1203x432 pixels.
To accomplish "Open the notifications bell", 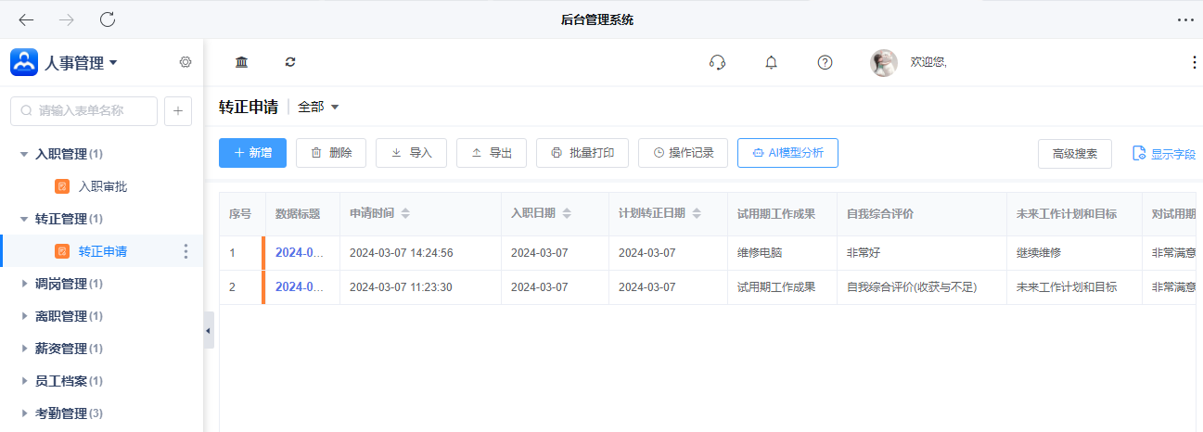I will pyautogui.click(x=771, y=62).
